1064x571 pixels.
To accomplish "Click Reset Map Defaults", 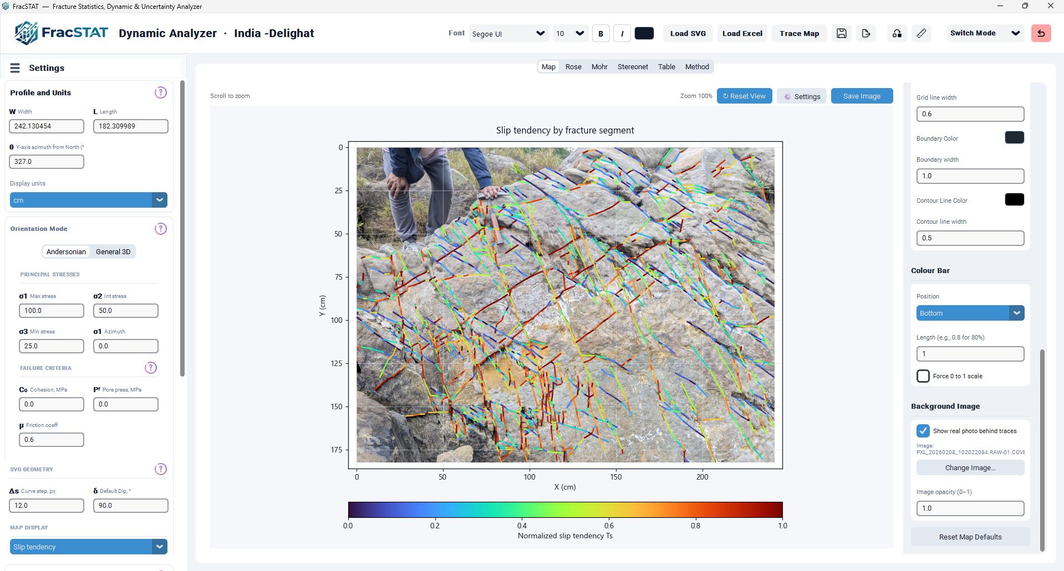I will 970,537.
